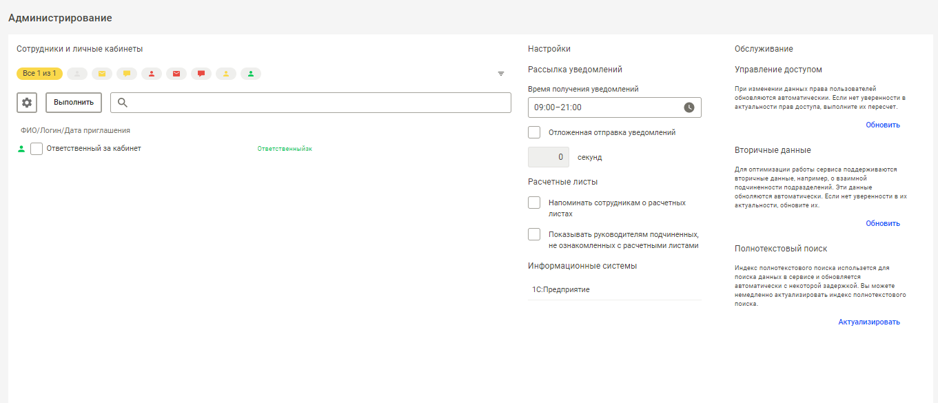Enable Отложенная отправка уведомлений checkbox

(x=534, y=132)
